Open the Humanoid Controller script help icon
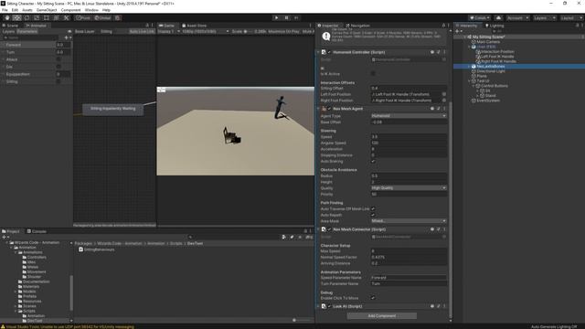The width and height of the screenshot is (585, 329). (x=432, y=52)
